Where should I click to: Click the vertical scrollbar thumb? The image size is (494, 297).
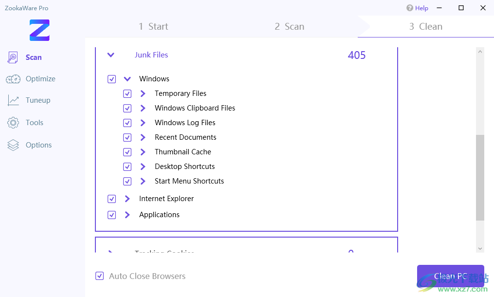[x=480, y=177]
